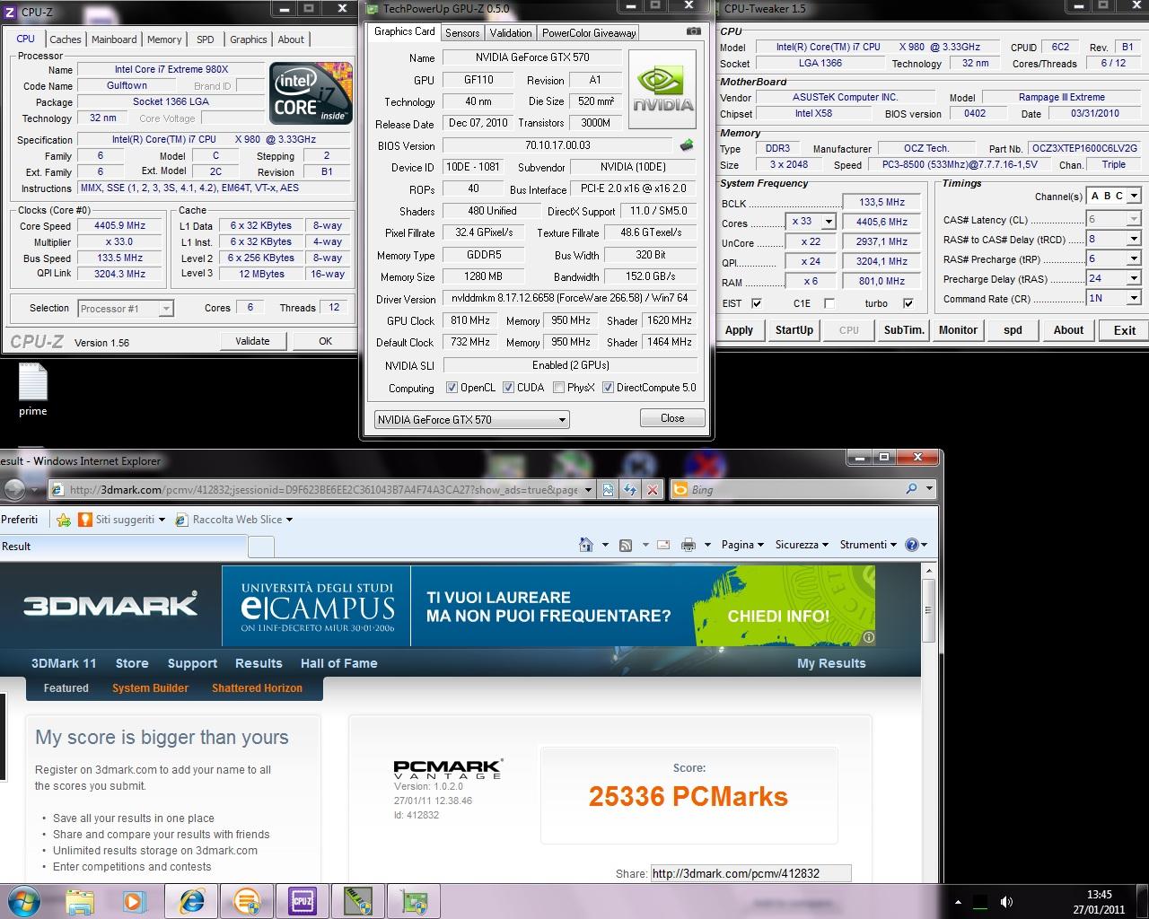Open the Validation tab in GPU-Z
Viewport: 1149px width, 919px height.
point(511,33)
